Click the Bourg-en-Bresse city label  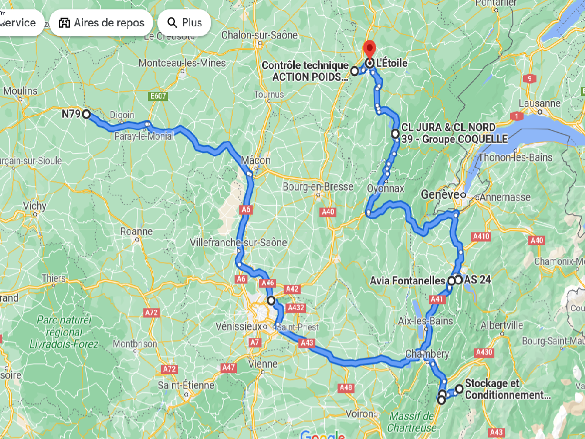(318, 186)
